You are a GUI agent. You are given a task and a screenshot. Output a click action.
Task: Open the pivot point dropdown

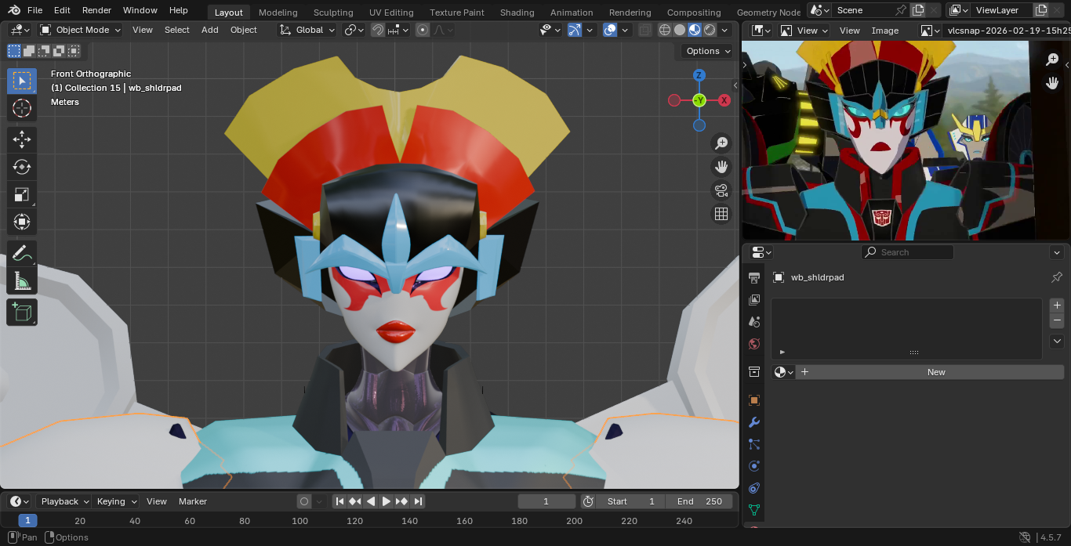[354, 30]
